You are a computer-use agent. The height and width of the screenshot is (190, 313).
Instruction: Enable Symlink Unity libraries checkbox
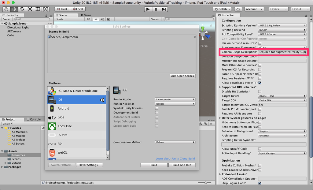(157, 108)
